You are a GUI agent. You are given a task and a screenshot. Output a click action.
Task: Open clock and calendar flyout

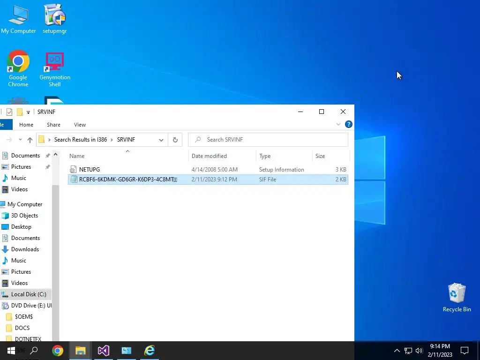click(x=440, y=351)
